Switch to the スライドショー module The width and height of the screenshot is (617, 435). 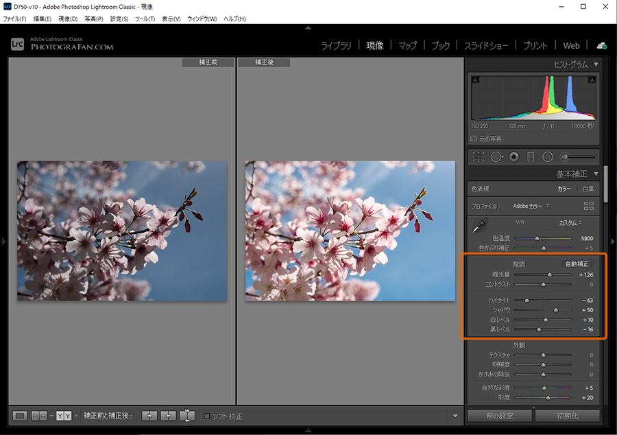click(x=486, y=46)
